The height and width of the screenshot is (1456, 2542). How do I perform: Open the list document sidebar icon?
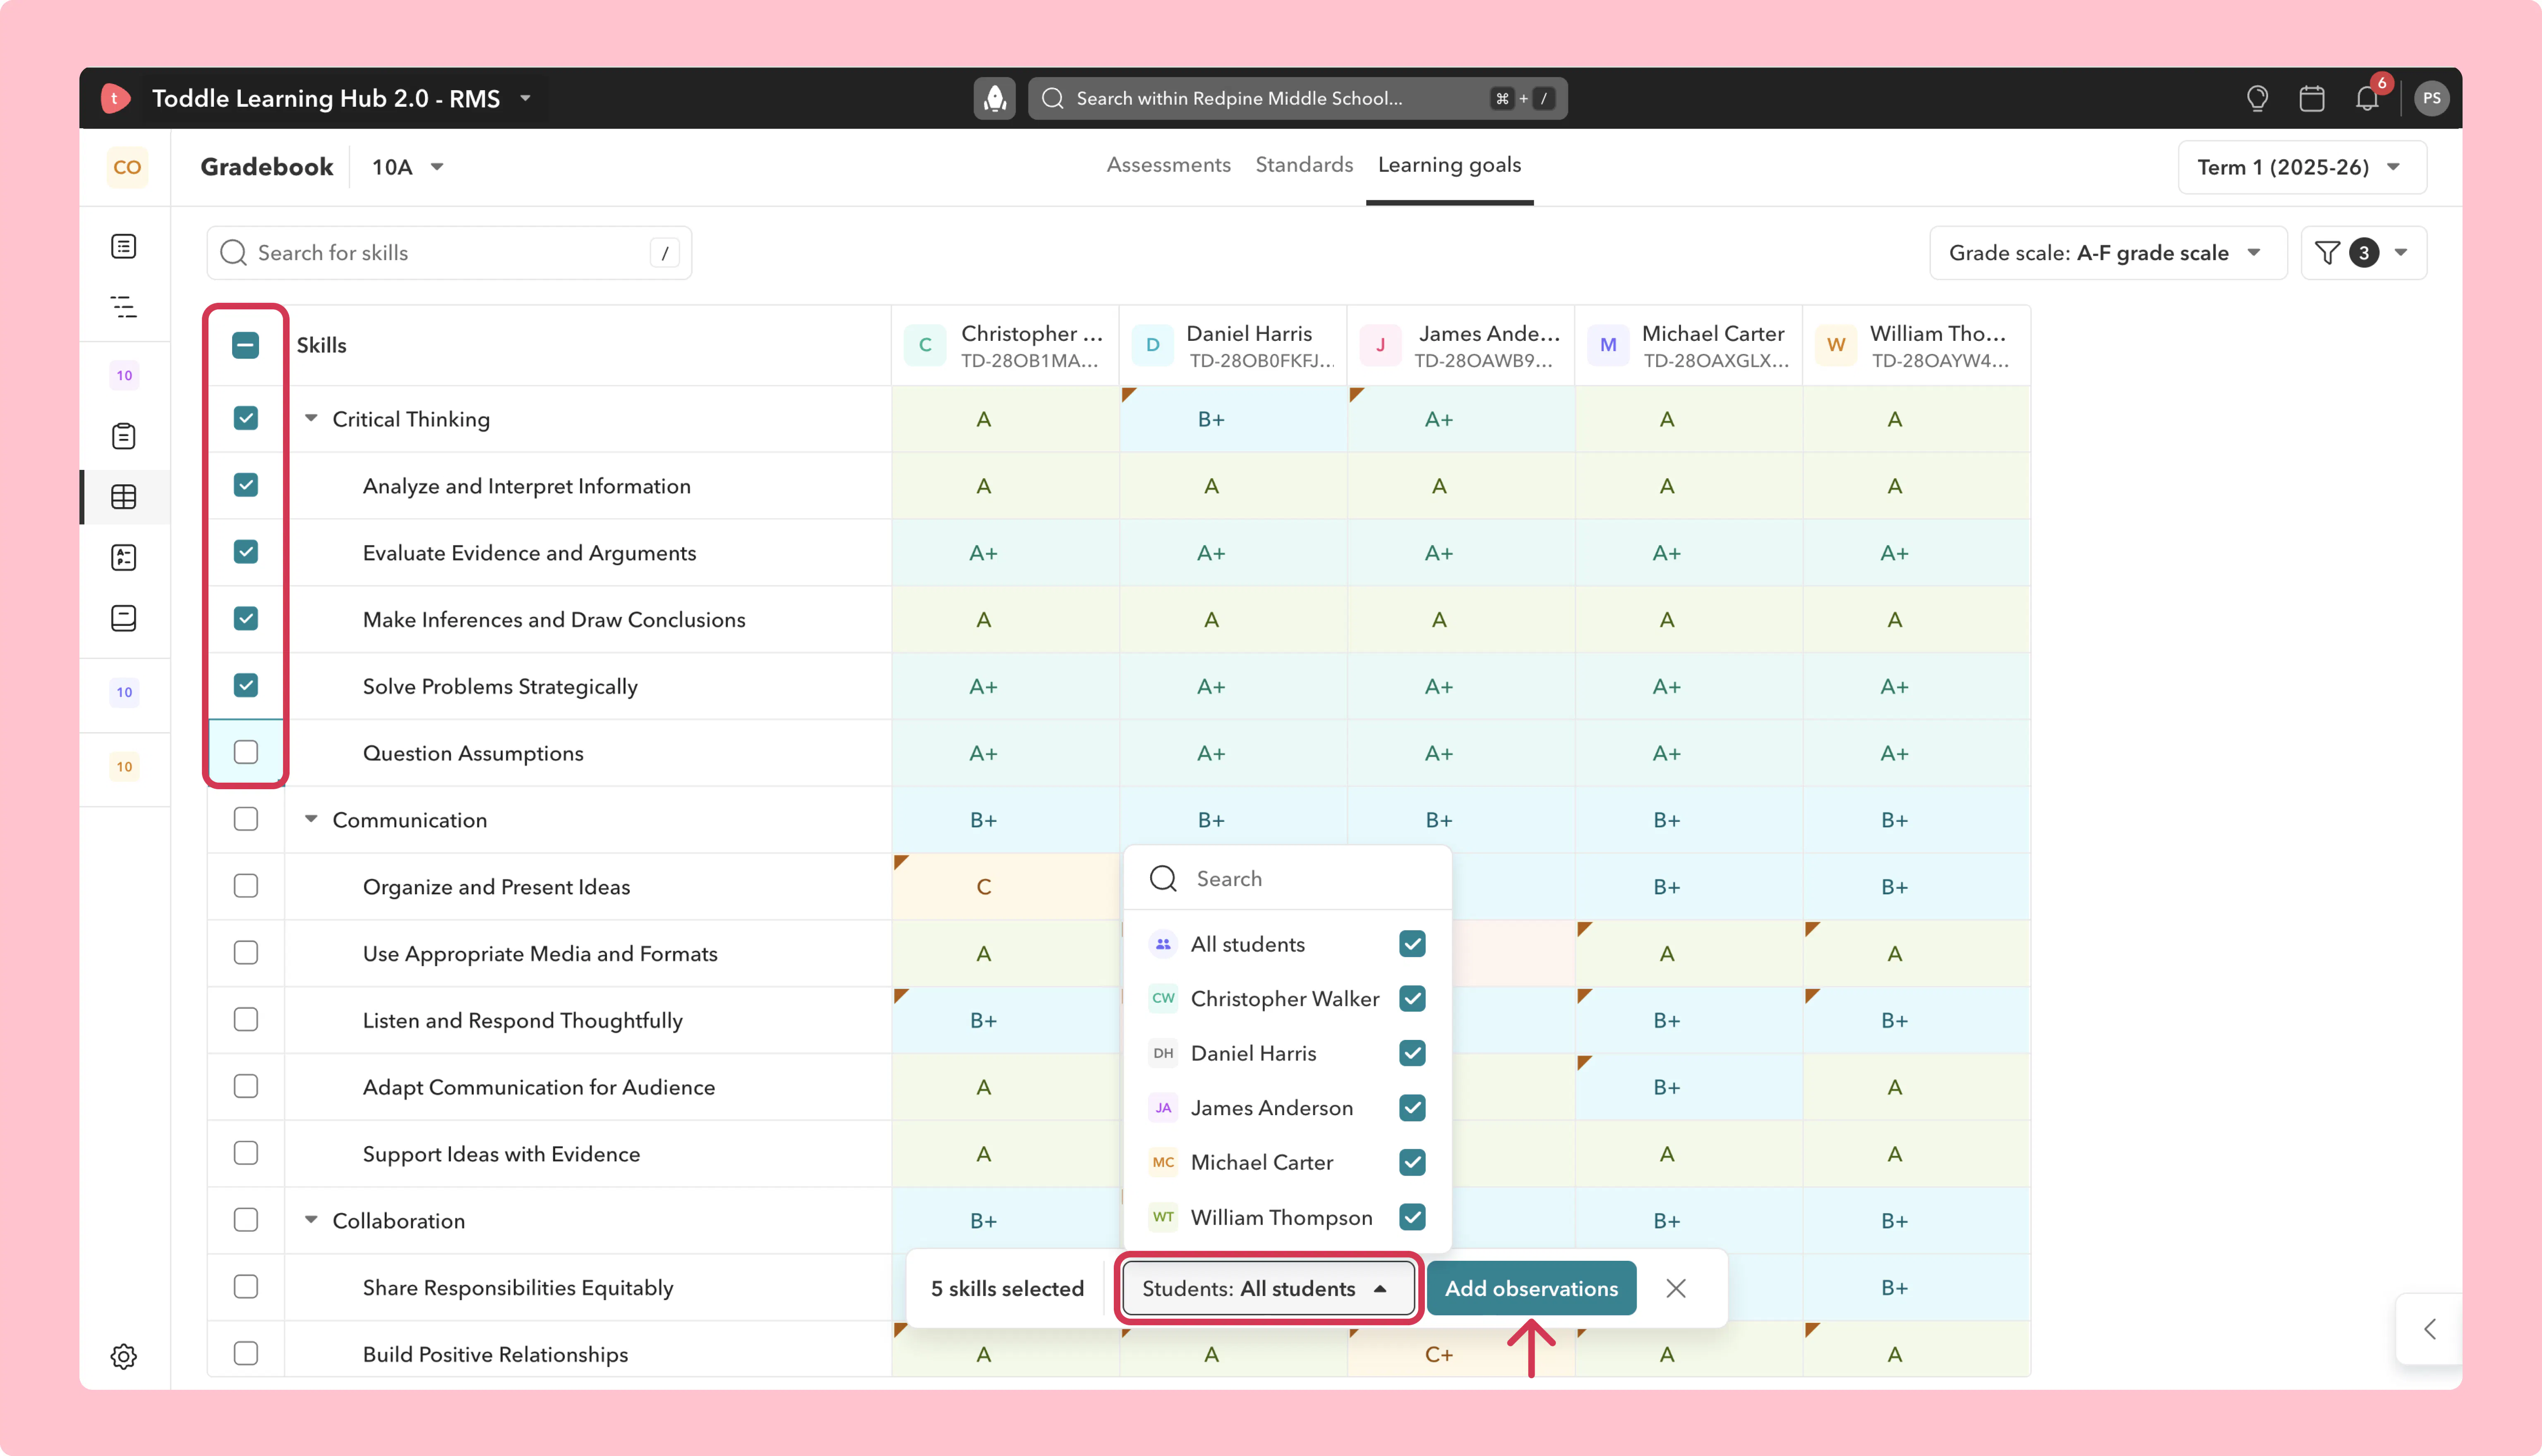click(x=124, y=246)
